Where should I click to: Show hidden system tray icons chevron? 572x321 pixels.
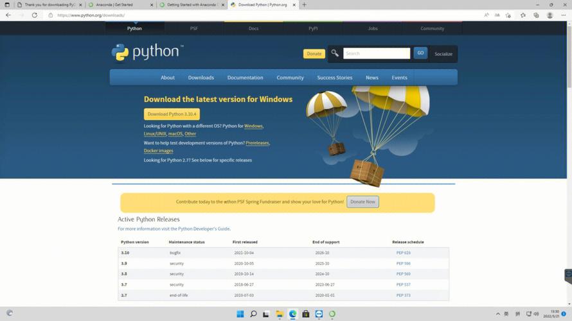(x=497, y=314)
